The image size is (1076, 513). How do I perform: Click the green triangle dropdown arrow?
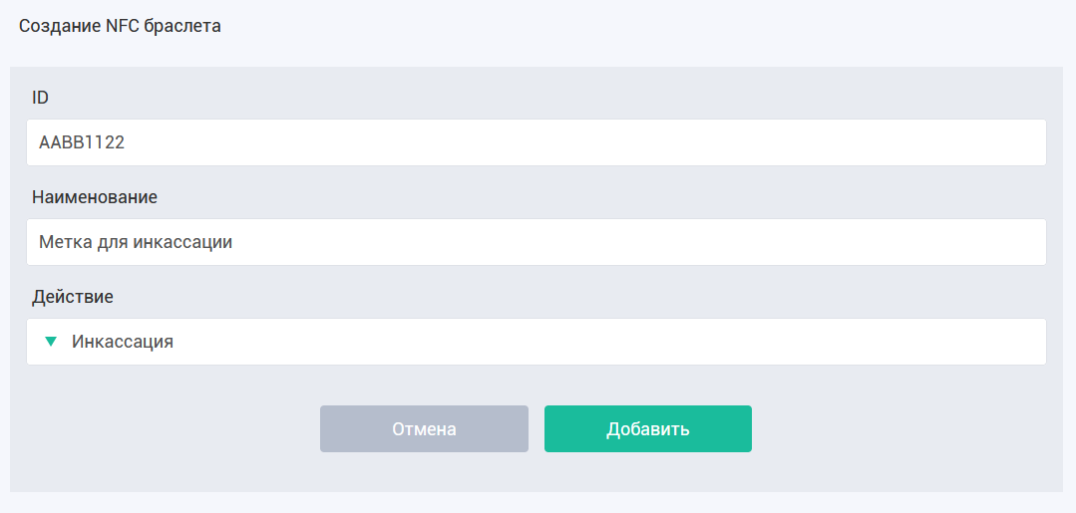(x=50, y=342)
